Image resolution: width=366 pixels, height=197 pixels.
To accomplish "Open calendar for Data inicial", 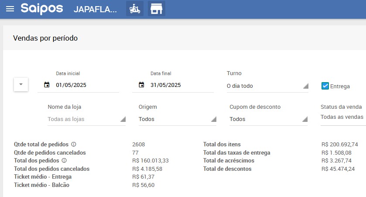I will (47, 85).
